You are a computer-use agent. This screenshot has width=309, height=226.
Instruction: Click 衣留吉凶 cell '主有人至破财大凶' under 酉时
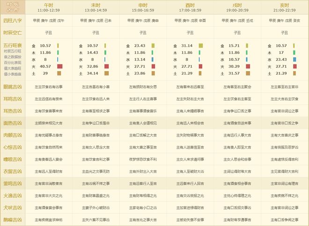click(190, 171)
